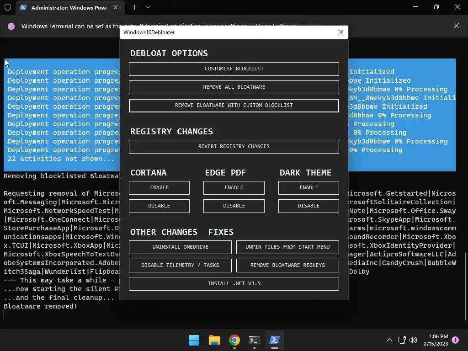Show hidden system tray icons
This screenshot has height=351, width=468.
389,340
